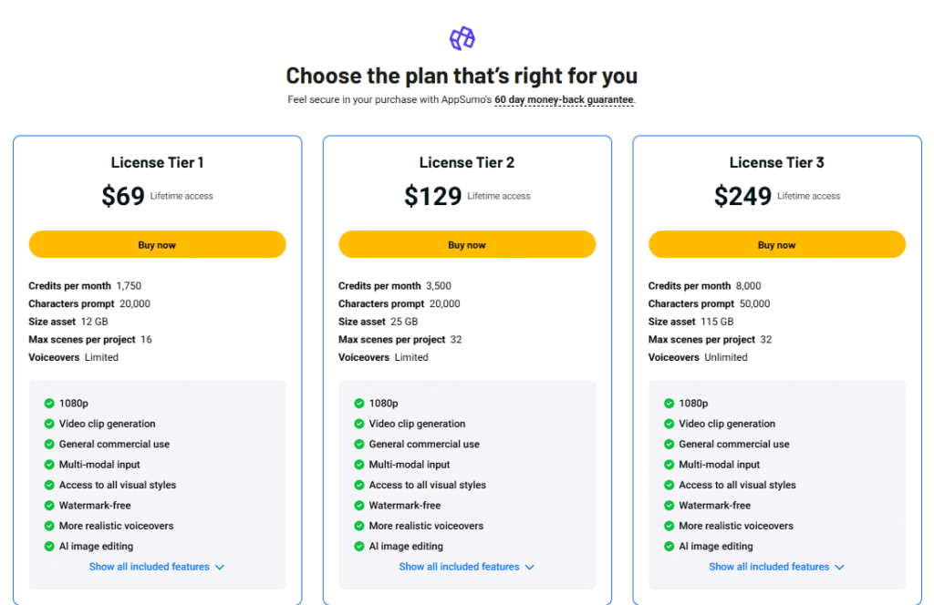Click the check next to Video clip generation in Tier 1

point(47,424)
